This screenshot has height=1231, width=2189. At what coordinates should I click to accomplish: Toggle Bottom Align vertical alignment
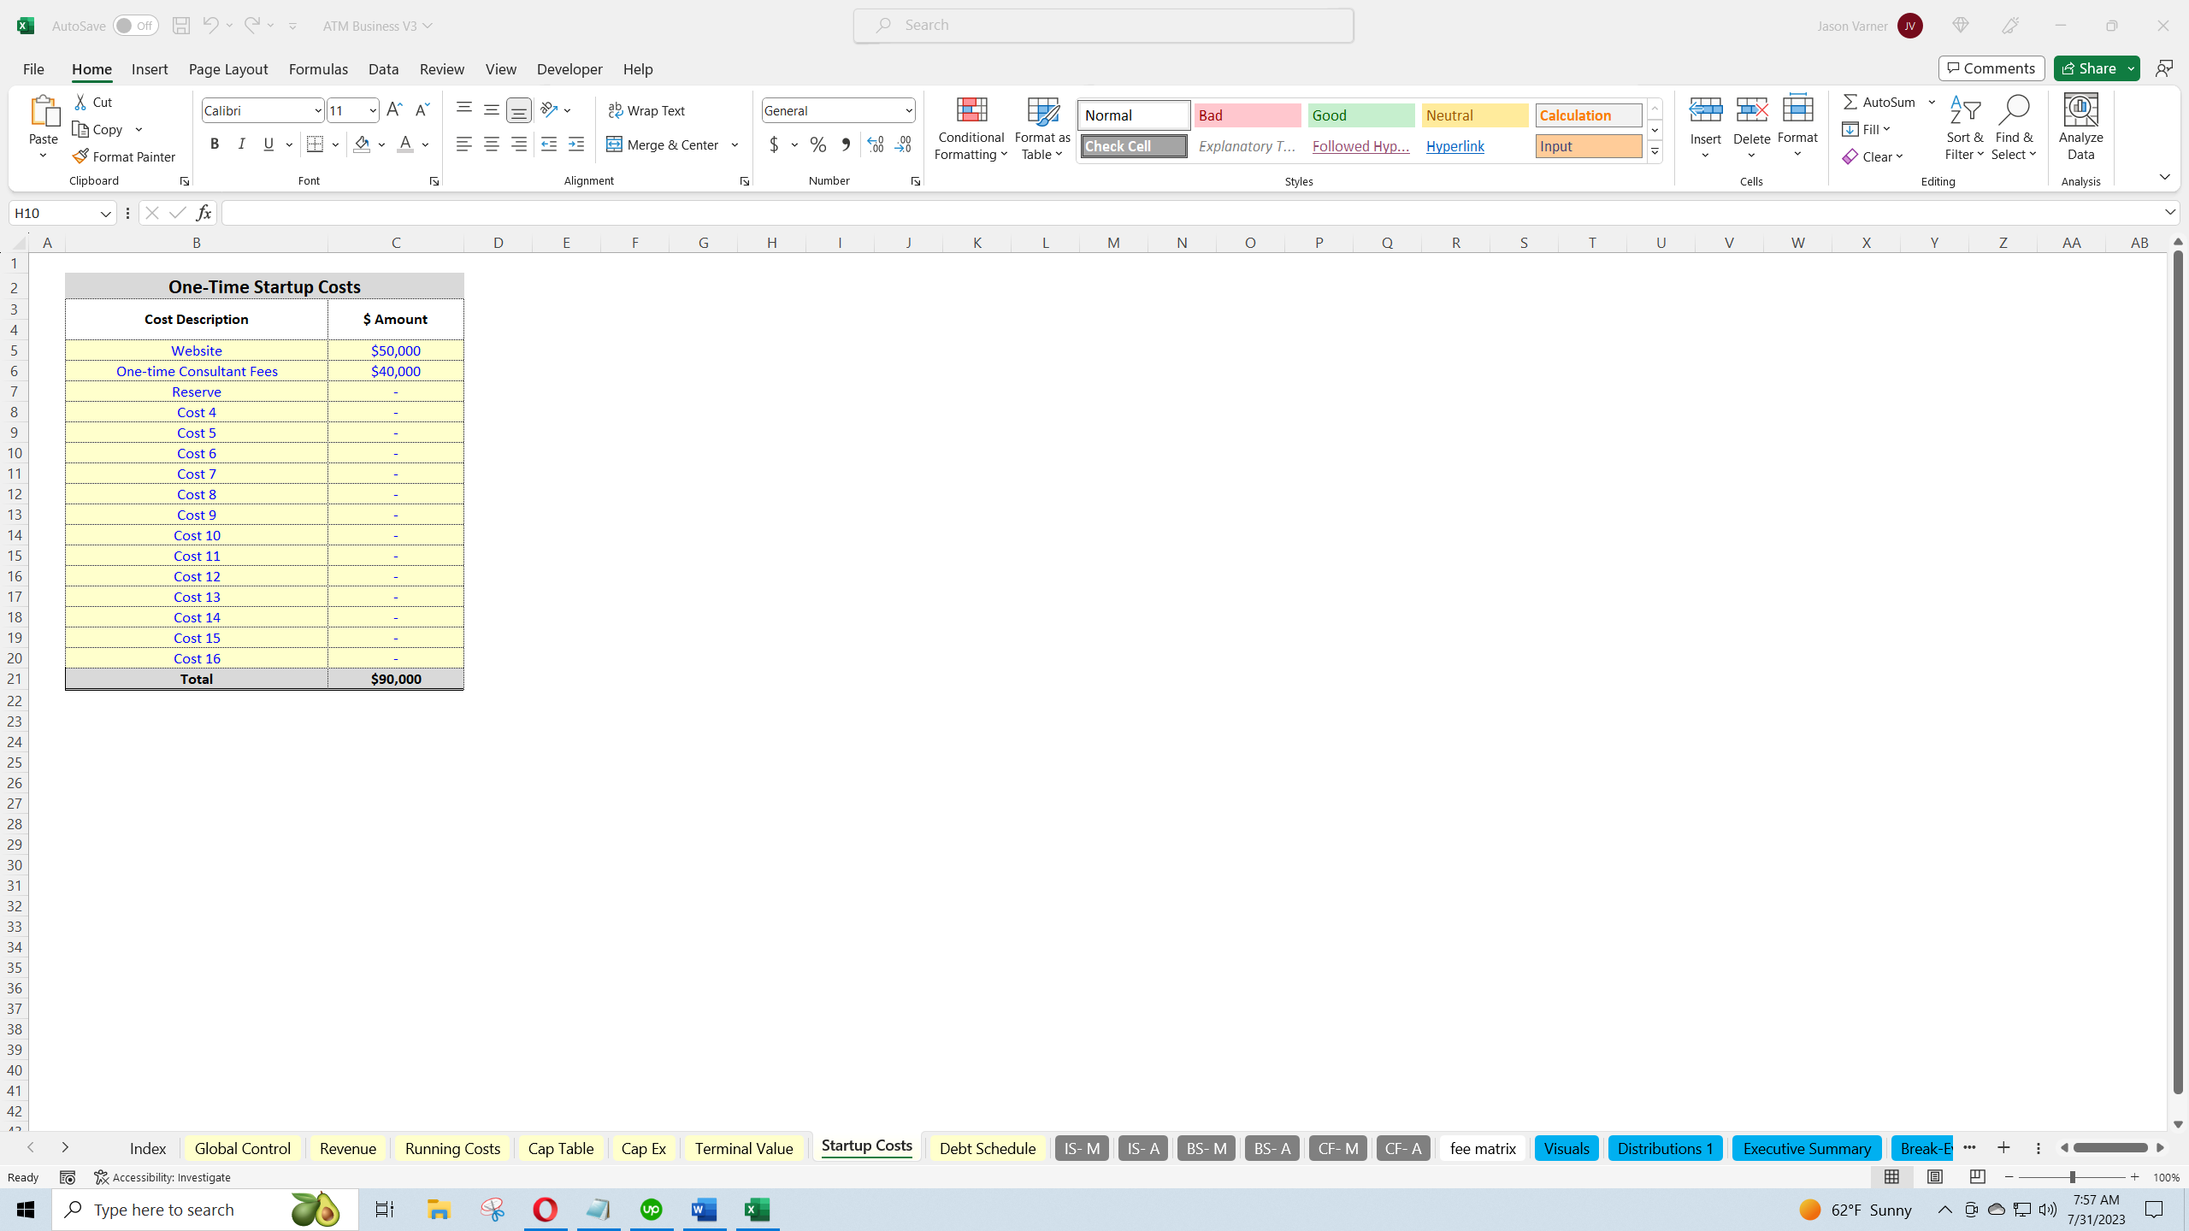pyautogui.click(x=519, y=109)
